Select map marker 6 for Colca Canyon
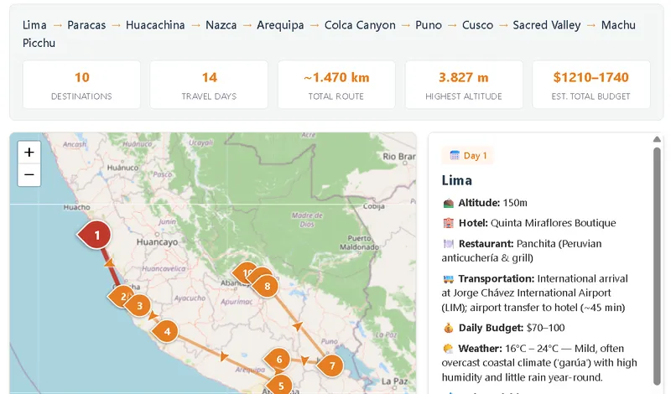Screen dimensions: 671x394 pyautogui.click(x=278, y=359)
